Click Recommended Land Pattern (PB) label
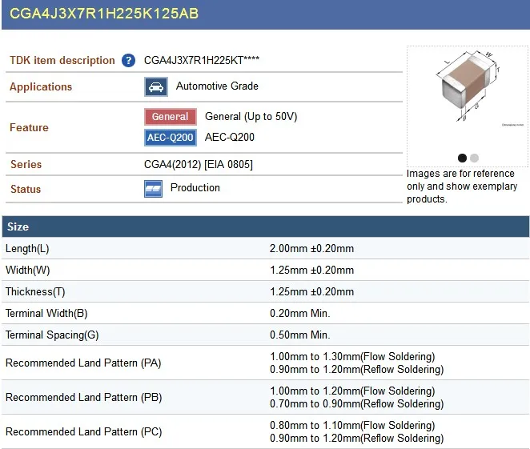The image size is (530, 449). click(x=83, y=397)
